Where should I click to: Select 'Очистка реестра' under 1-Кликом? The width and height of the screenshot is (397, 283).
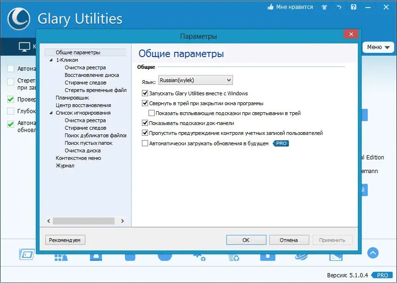pos(85,67)
